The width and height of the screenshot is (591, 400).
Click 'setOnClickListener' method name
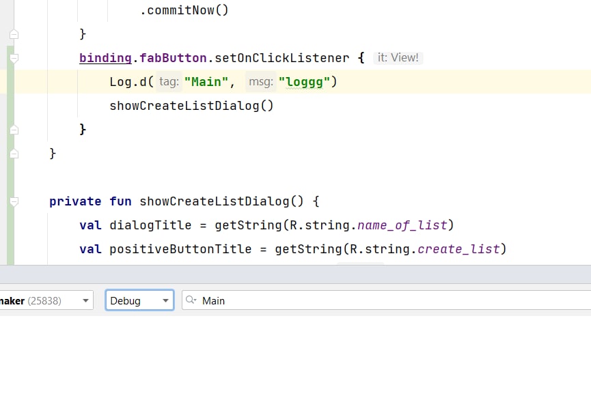coord(282,58)
